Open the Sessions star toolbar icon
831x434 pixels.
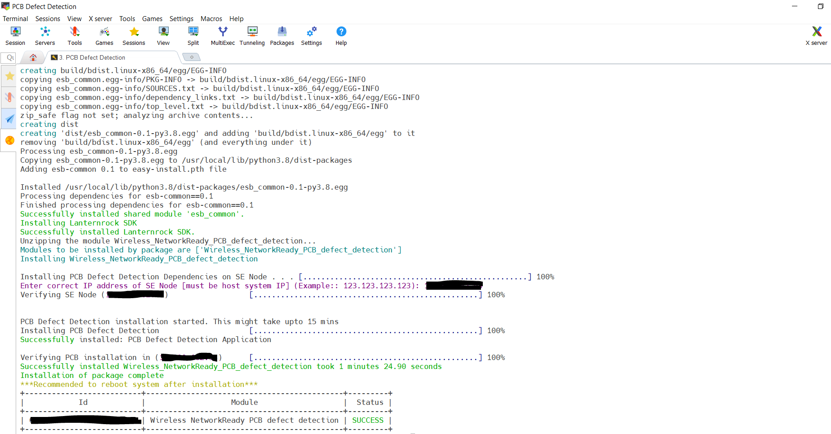(134, 36)
